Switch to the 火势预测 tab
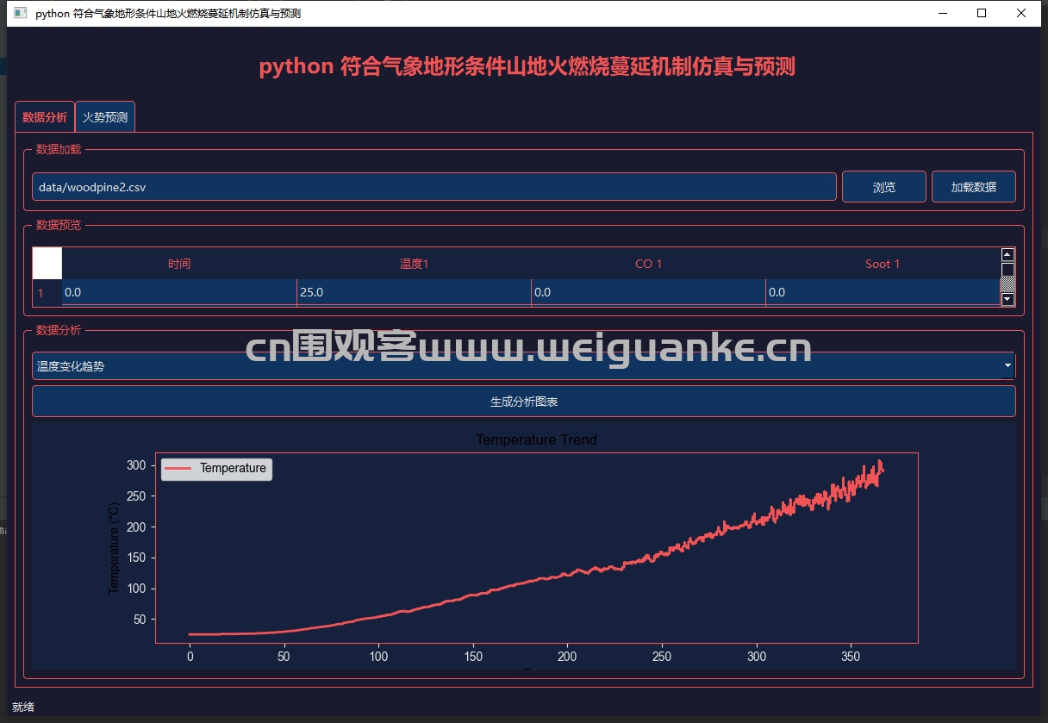 coord(105,117)
